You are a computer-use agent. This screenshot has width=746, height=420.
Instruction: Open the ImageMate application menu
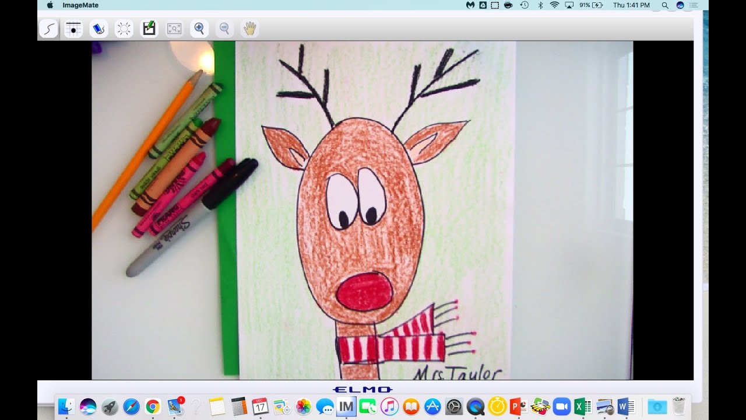(80, 5)
